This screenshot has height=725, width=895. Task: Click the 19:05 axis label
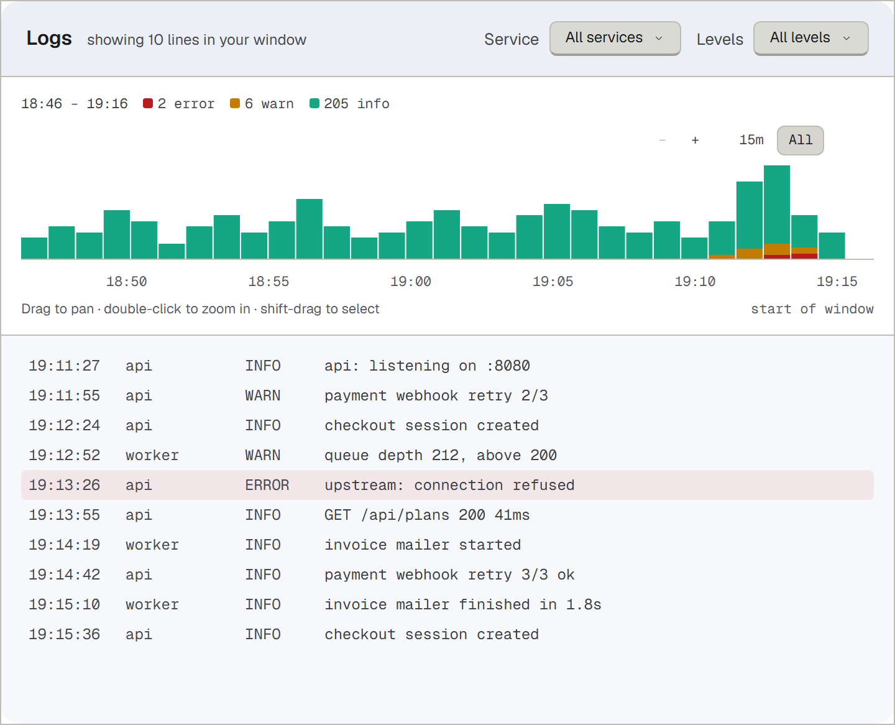(x=553, y=282)
